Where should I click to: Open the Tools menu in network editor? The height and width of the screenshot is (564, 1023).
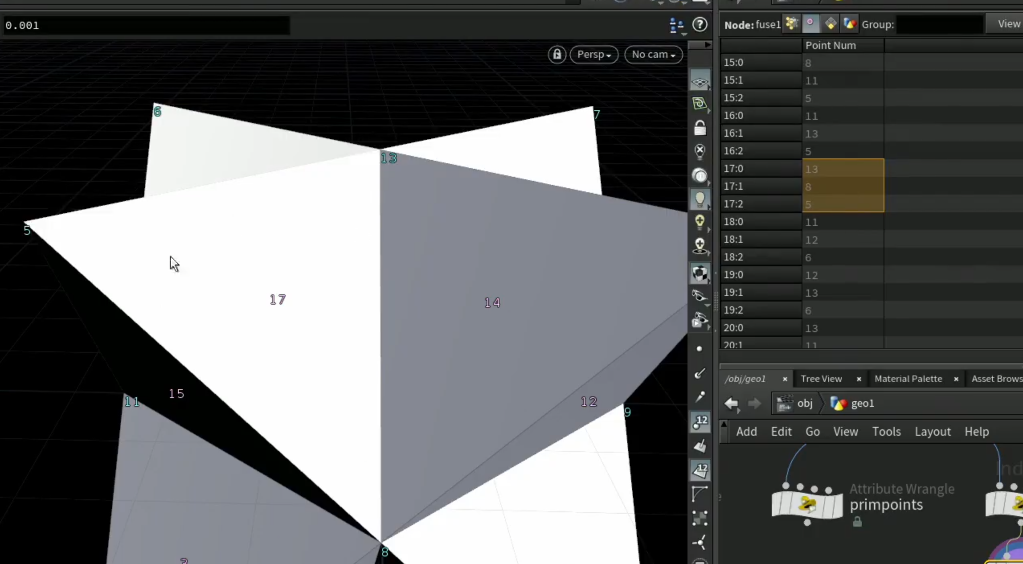[886, 431]
